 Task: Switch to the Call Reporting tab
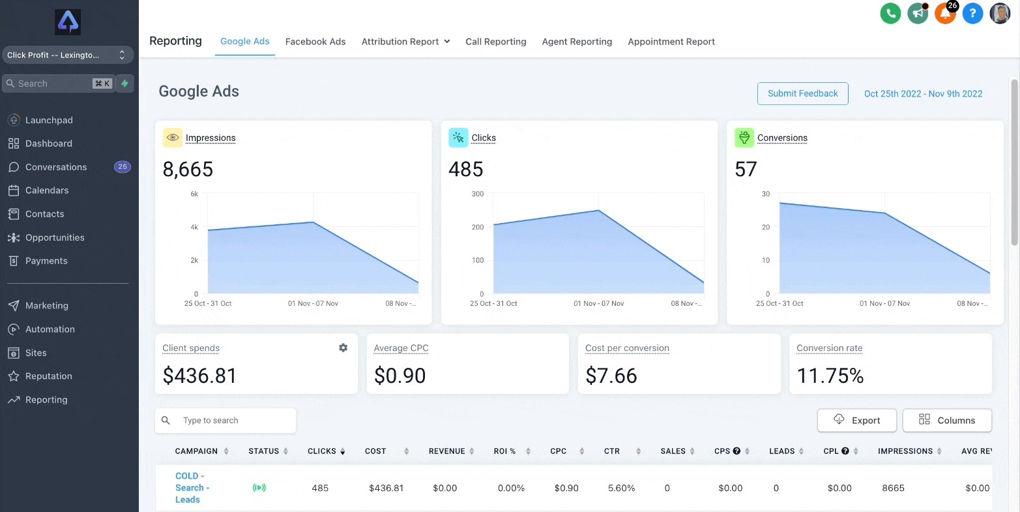[x=496, y=41]
